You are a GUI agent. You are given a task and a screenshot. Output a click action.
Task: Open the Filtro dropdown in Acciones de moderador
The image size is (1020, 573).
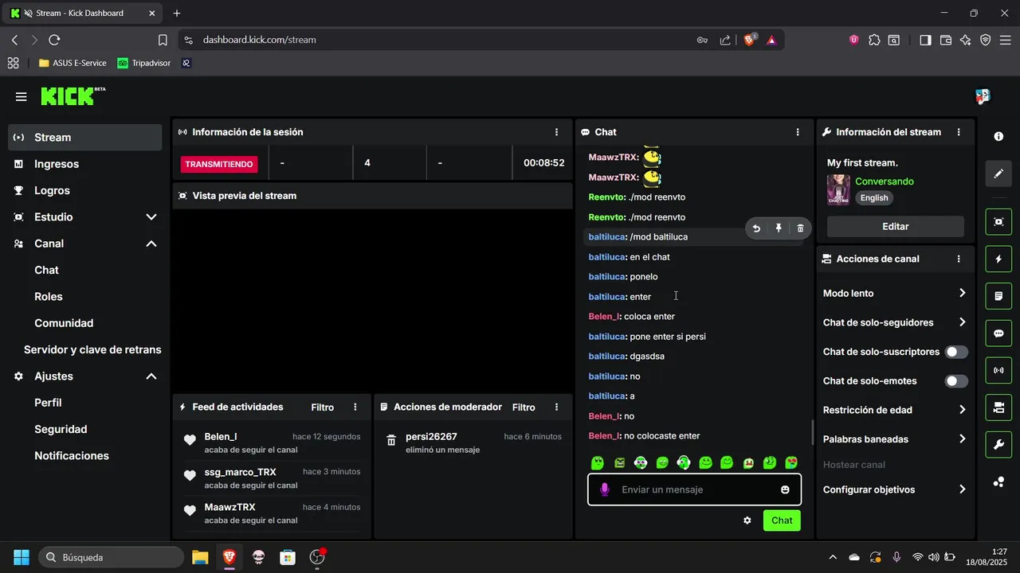524,407
